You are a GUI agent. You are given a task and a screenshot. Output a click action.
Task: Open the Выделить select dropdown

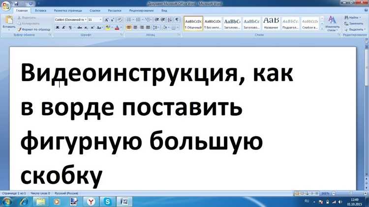354,30
